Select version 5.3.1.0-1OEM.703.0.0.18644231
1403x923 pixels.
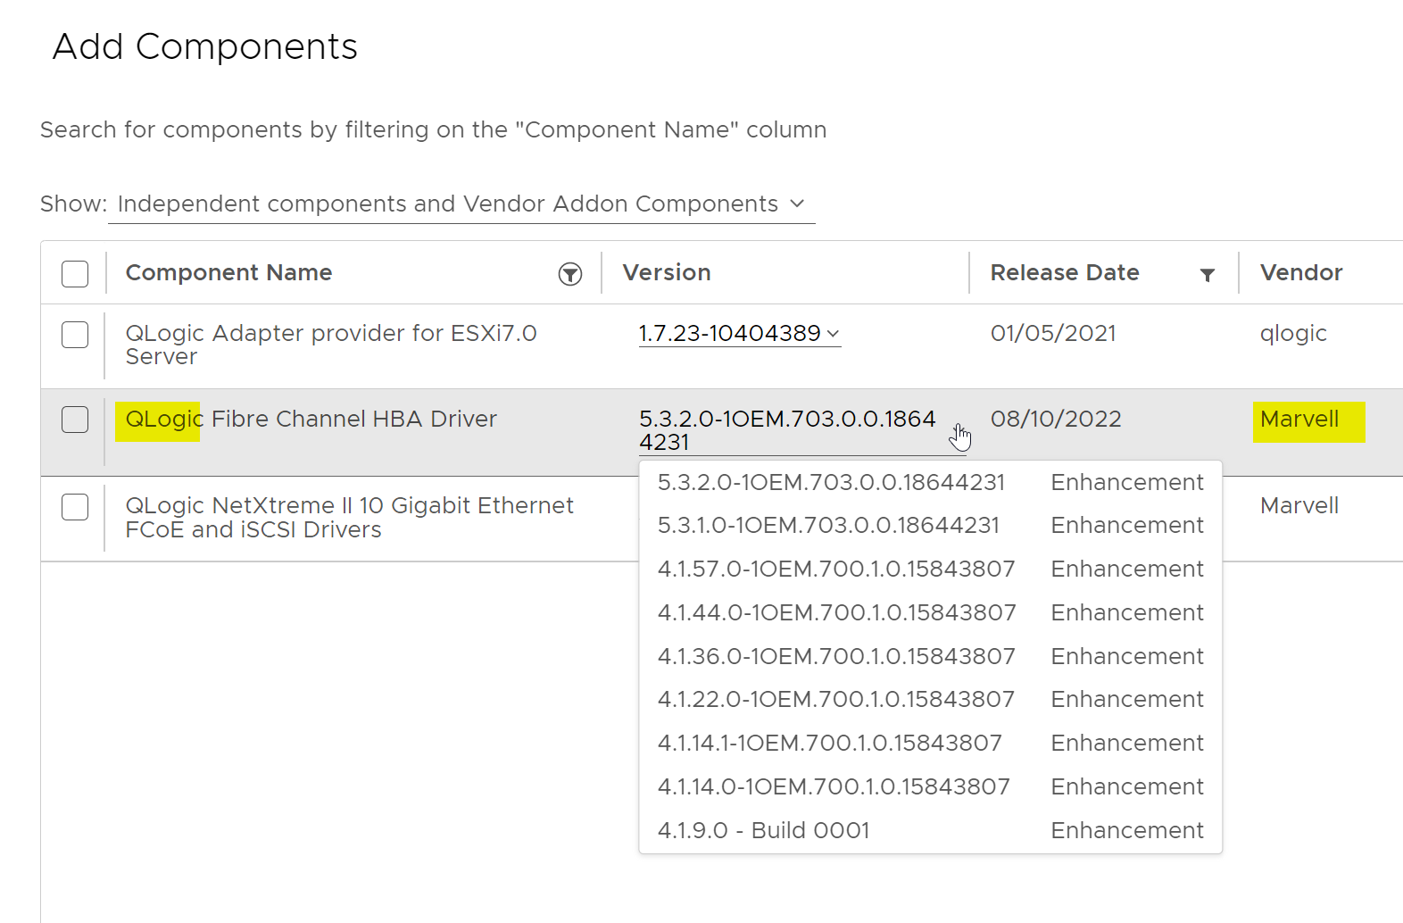930,525
